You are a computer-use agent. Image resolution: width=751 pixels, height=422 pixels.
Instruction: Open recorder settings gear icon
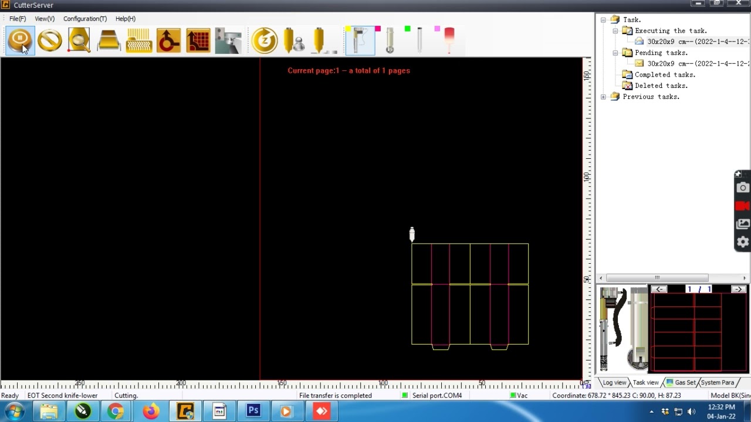click(743, 242)
